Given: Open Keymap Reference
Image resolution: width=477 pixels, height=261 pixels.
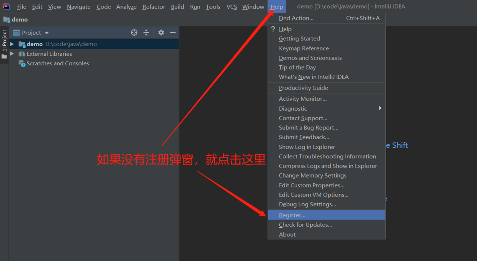Looking at the screenshot, I should tap(327, 48).
